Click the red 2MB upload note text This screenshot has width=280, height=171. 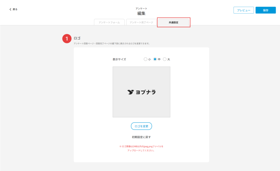[x=141, y=148]
